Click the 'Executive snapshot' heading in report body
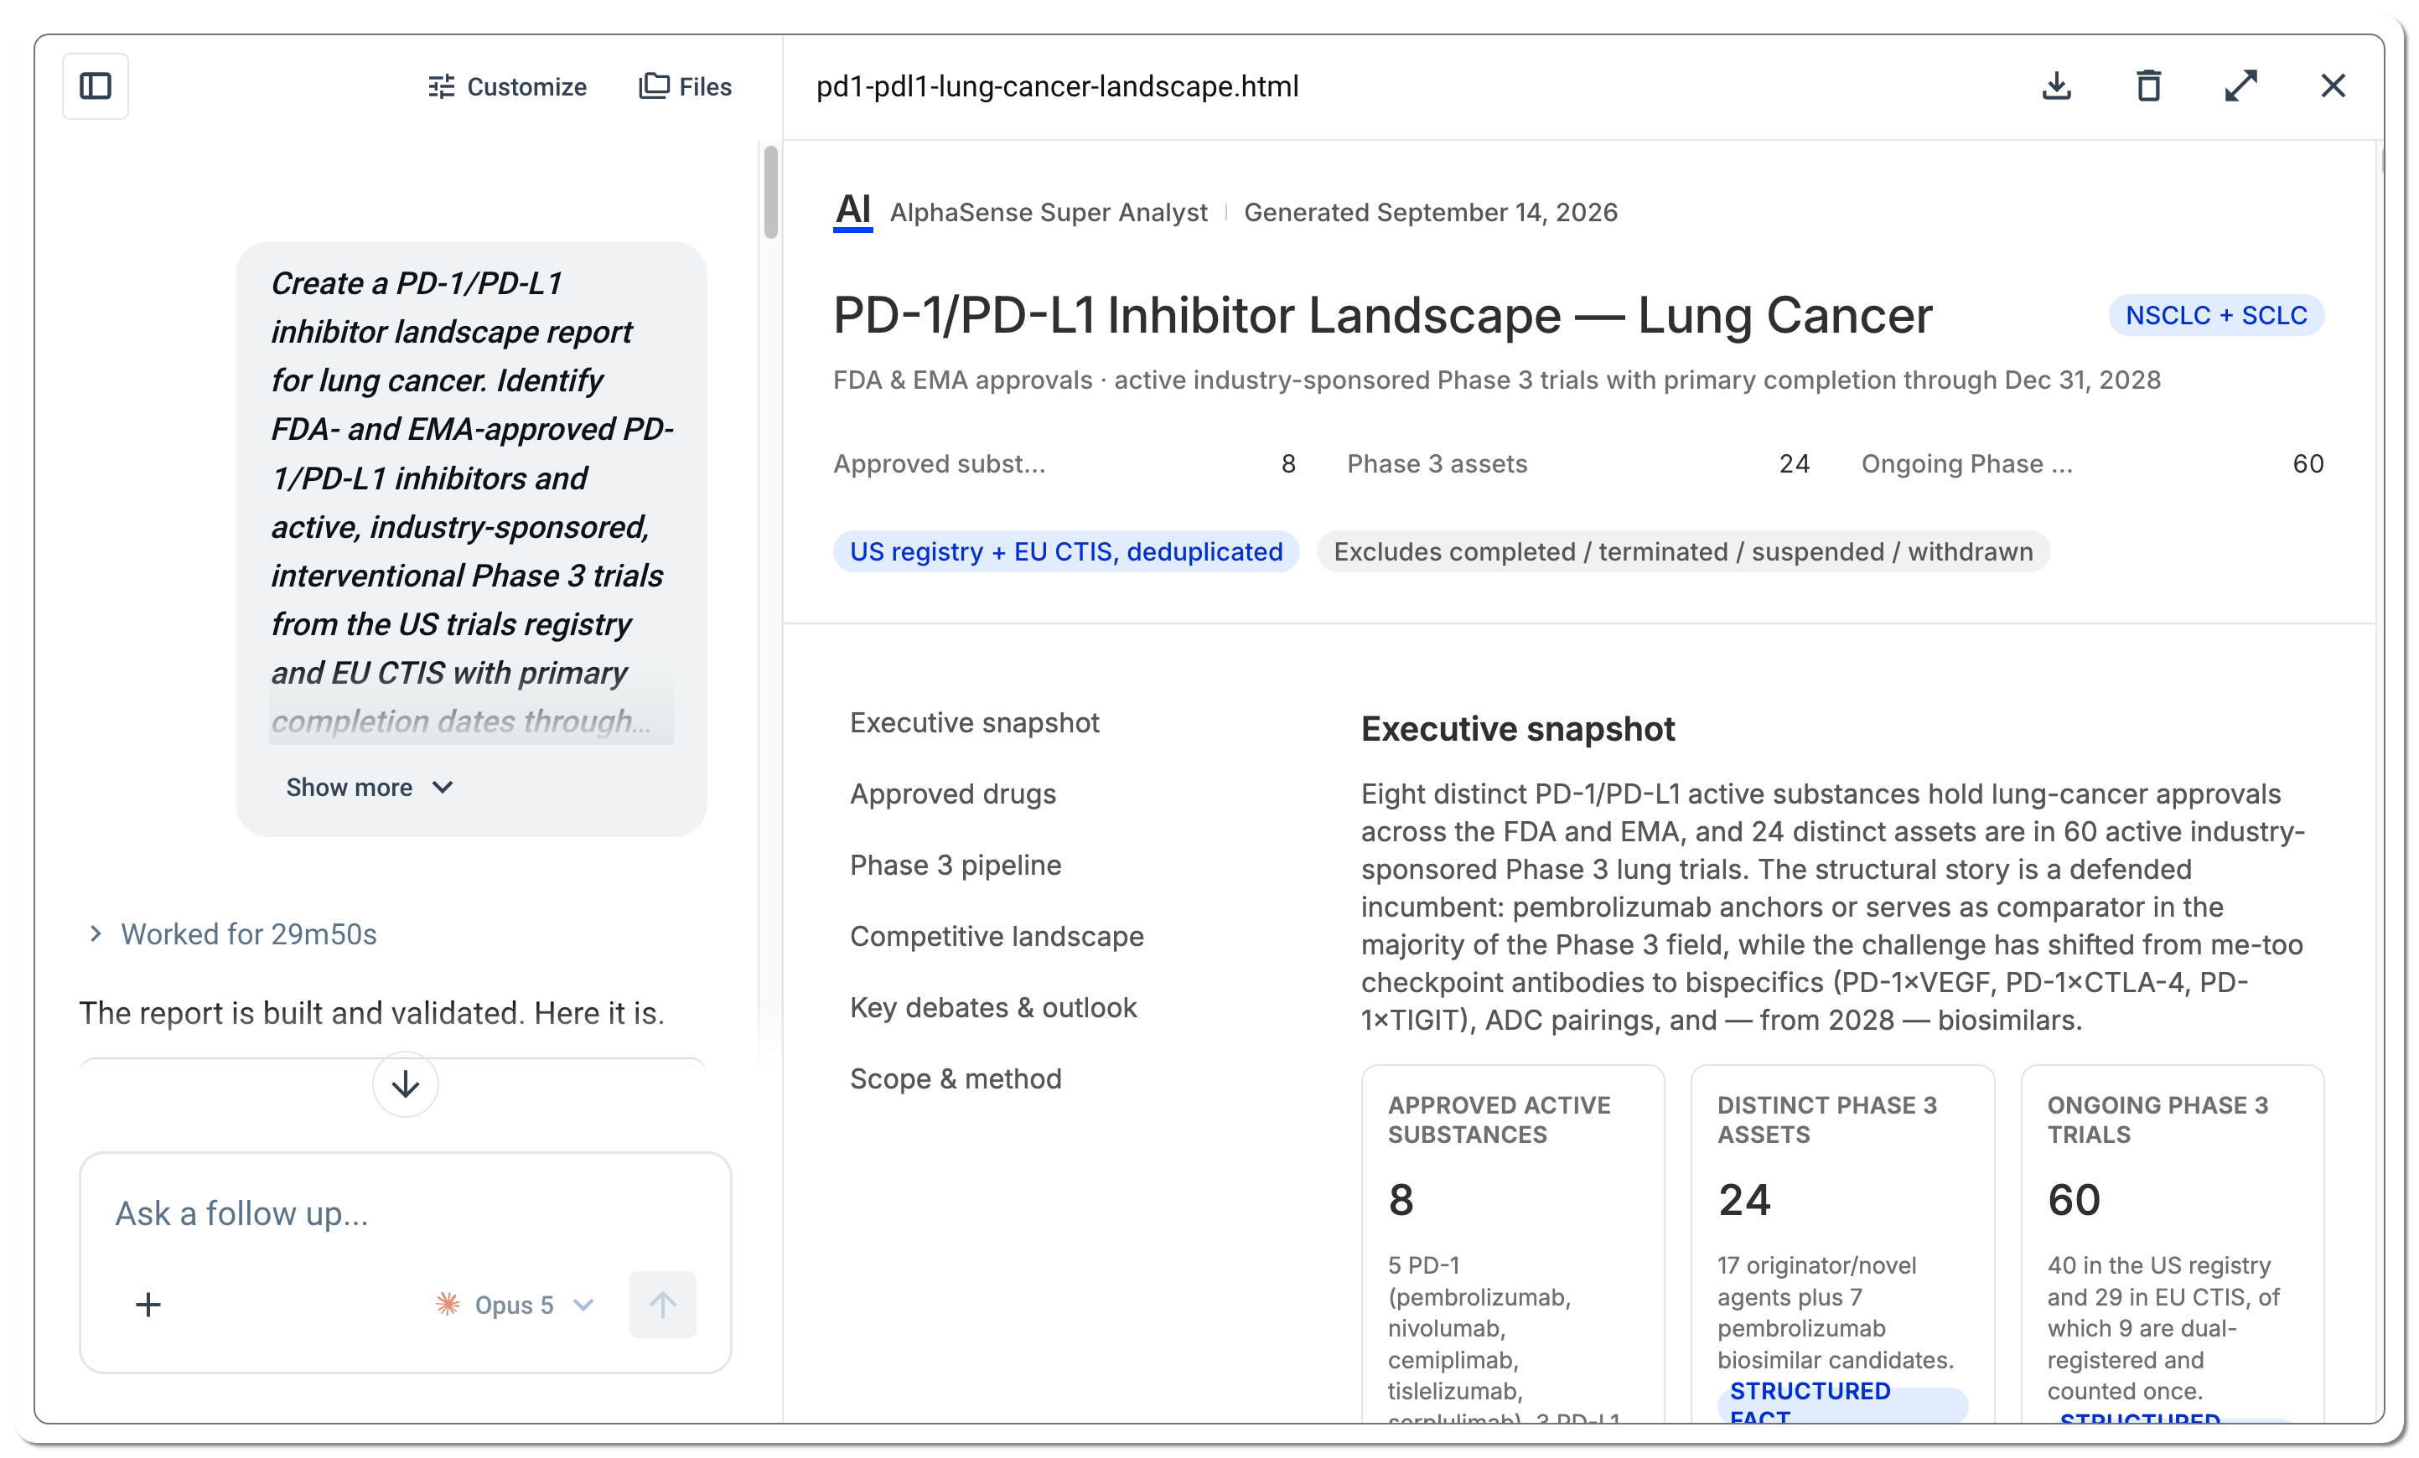 [x=1517, y=729]
